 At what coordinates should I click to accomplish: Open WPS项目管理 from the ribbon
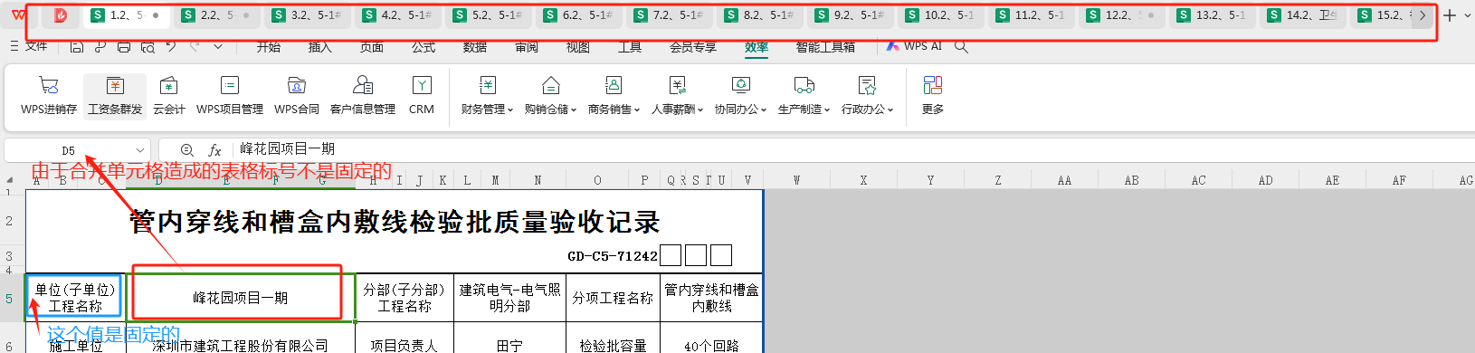point(230,96)
